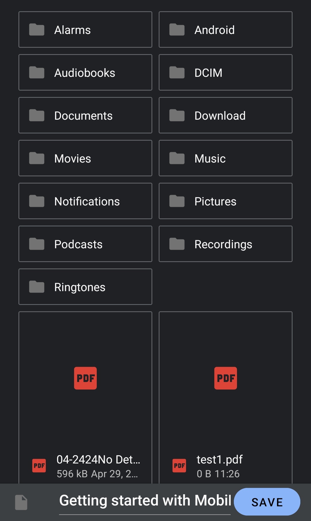Open the DCIM folder
Screen dimensions: 311x521
tap(225, 72)
